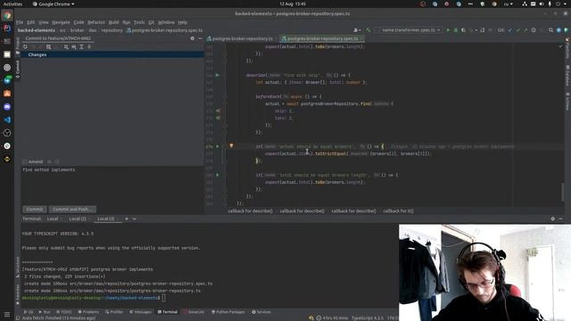Image resolution: width=571 pixels, height=321 pixels.
Task: Open the Git menu
Action: [x=151, y=22]
